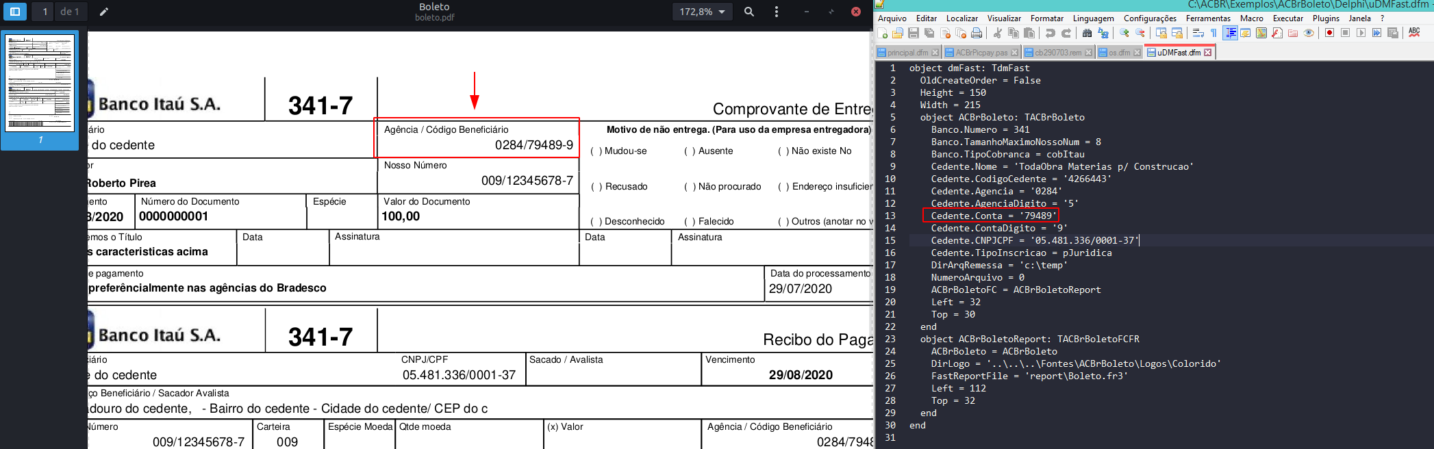Zoom out using the magnifier minus icon

point(1140,33)
